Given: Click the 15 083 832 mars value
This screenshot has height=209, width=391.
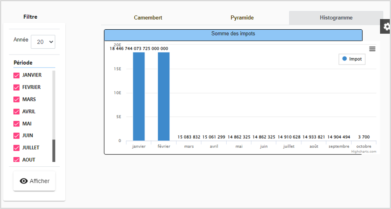Looking at the screenshot, I should [x=189, y=137].
